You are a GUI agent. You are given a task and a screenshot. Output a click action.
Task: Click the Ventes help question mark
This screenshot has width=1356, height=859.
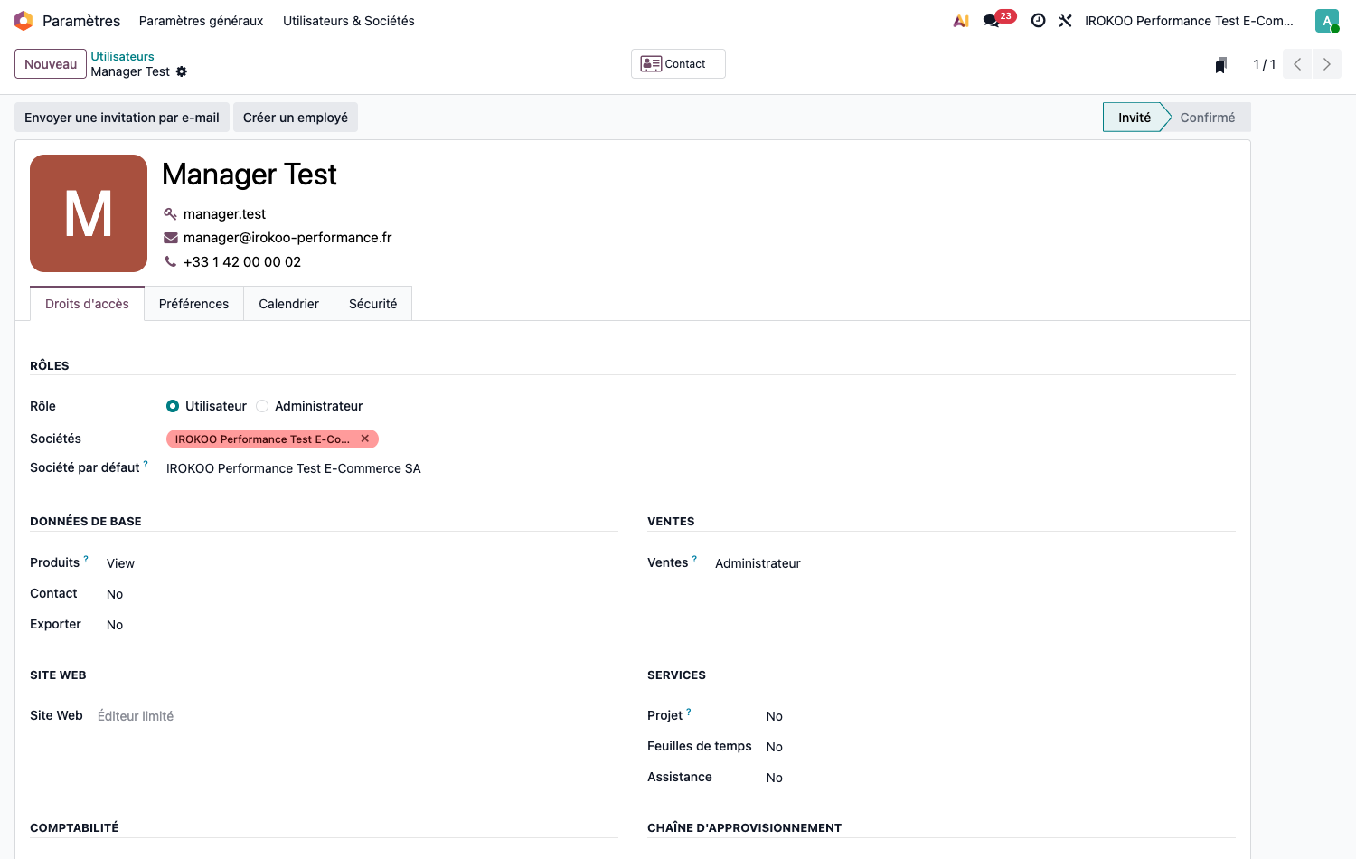click(x=694, y=559)
